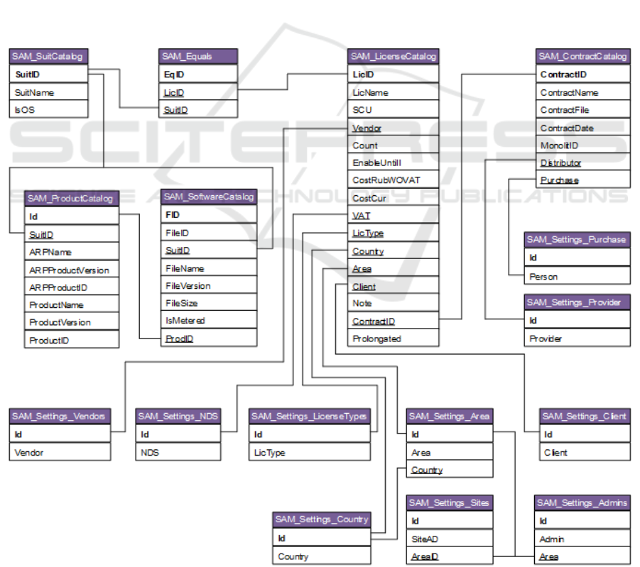Click the SAM_Settings_Country table title
Image resolution: width=640 pixels, height=567 pixels.
pyautogui.click(x=322, y=519)
